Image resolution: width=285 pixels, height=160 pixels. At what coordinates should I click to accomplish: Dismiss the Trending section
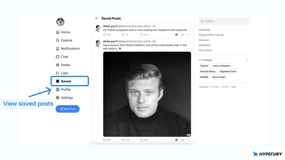pos(248,60)
